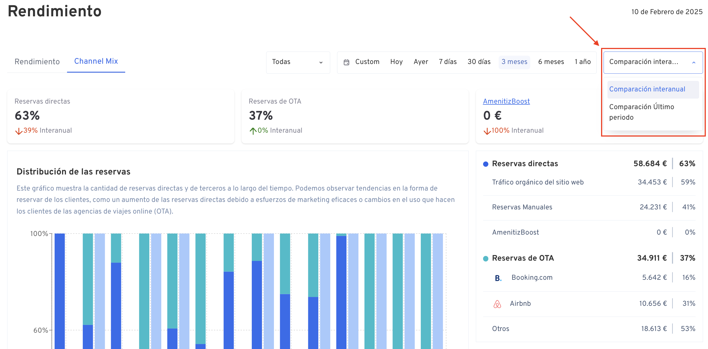Click the 60% axis label
The height and width of the screenshot is (349, 708).
[x=41, y=330]
